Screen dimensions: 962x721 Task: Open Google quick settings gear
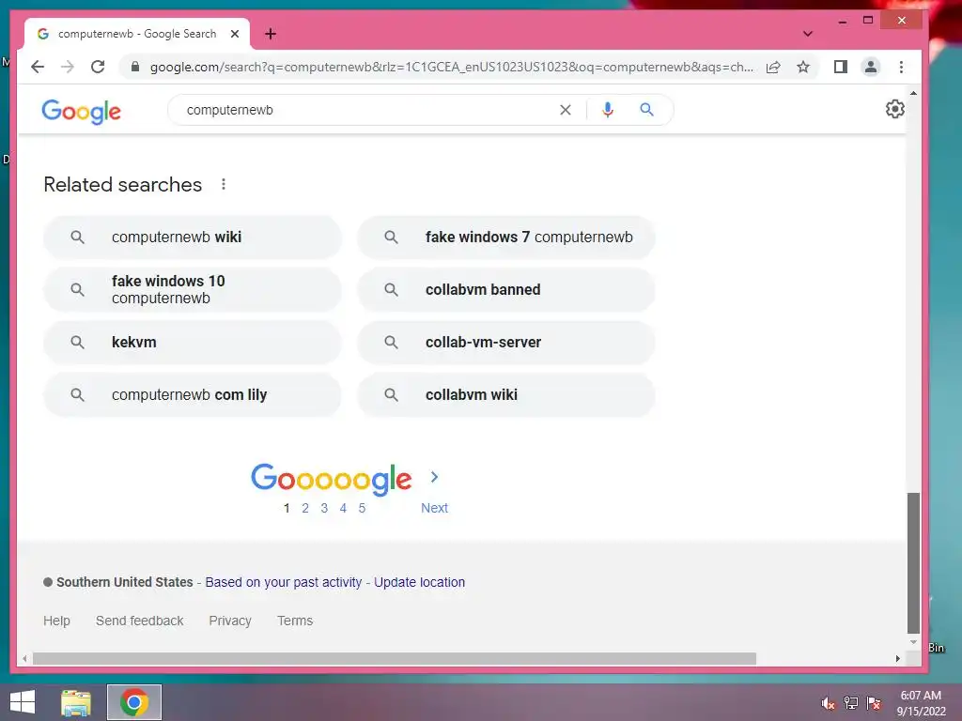[894, 109]
